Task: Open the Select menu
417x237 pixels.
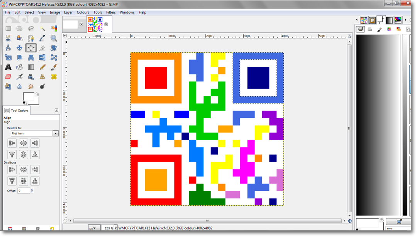Action: point(29,12)
